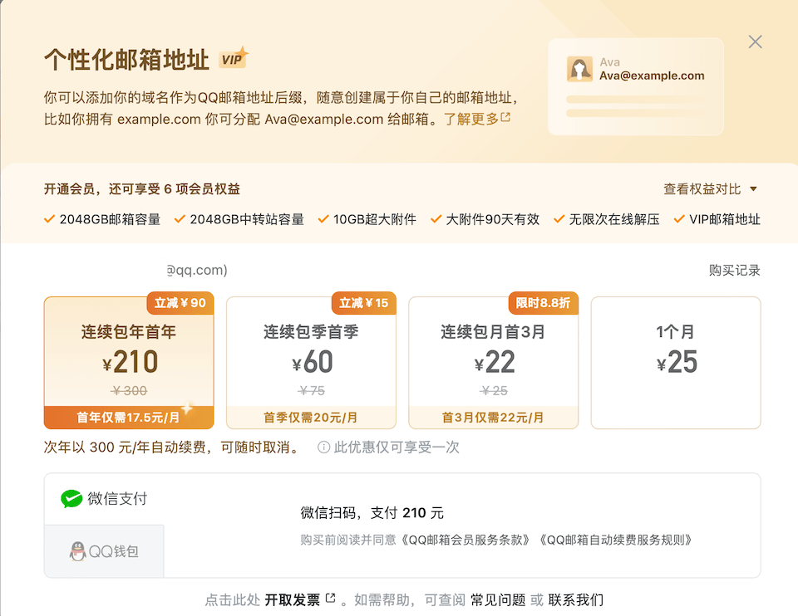
Task: Click the crossed-out ¥75 original price
Action: click(311, 391)
